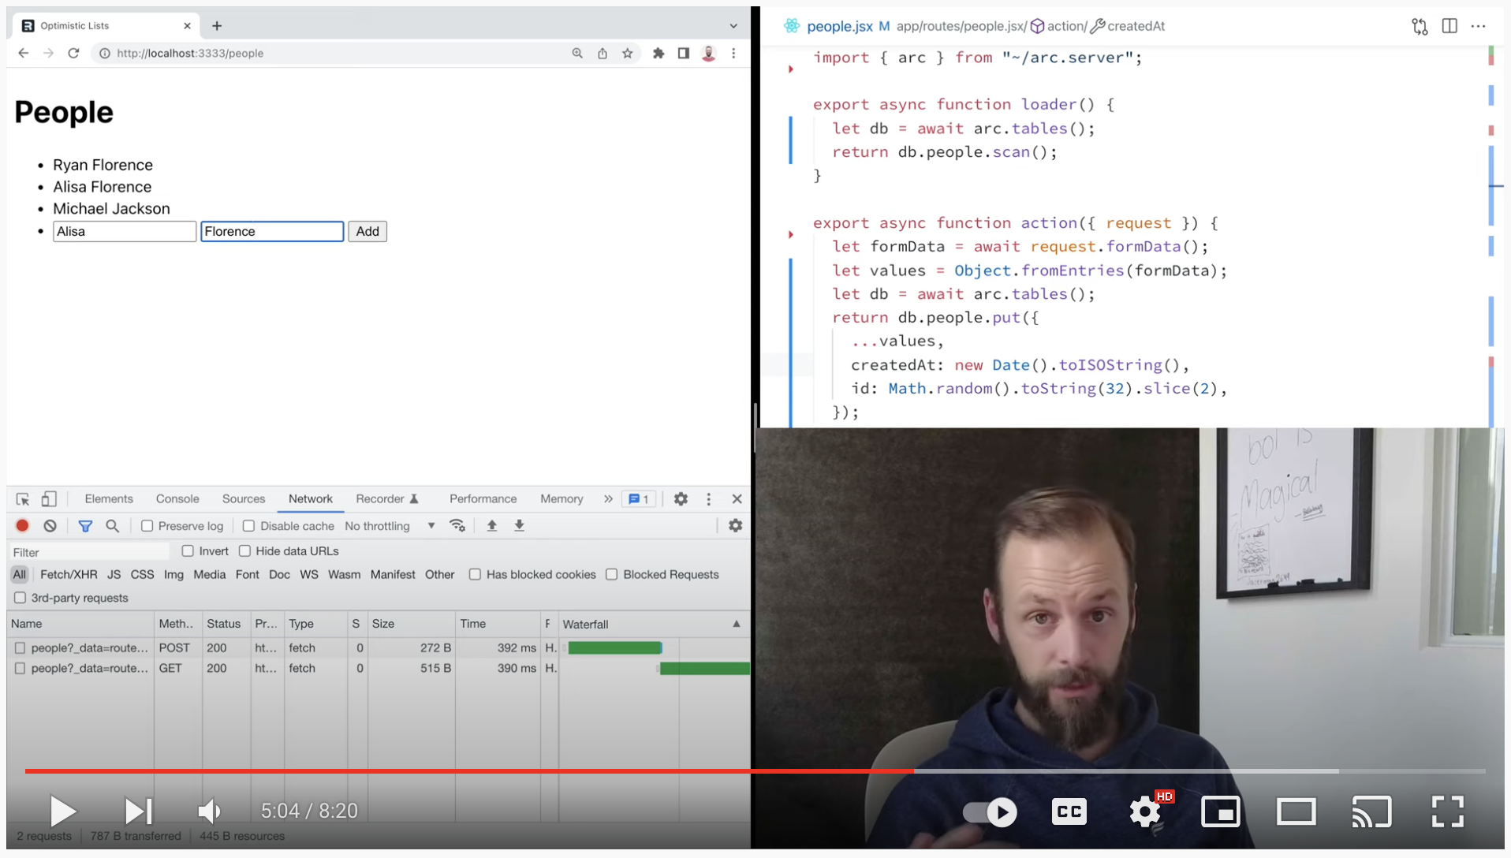Click the Add button
1511x858 pixels.
coord(367,232)
